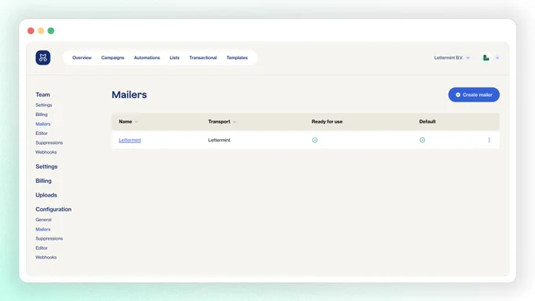Click the Lettermint transport cell text
The height and width of the screenshot is (301, 535).
[219, 140]
